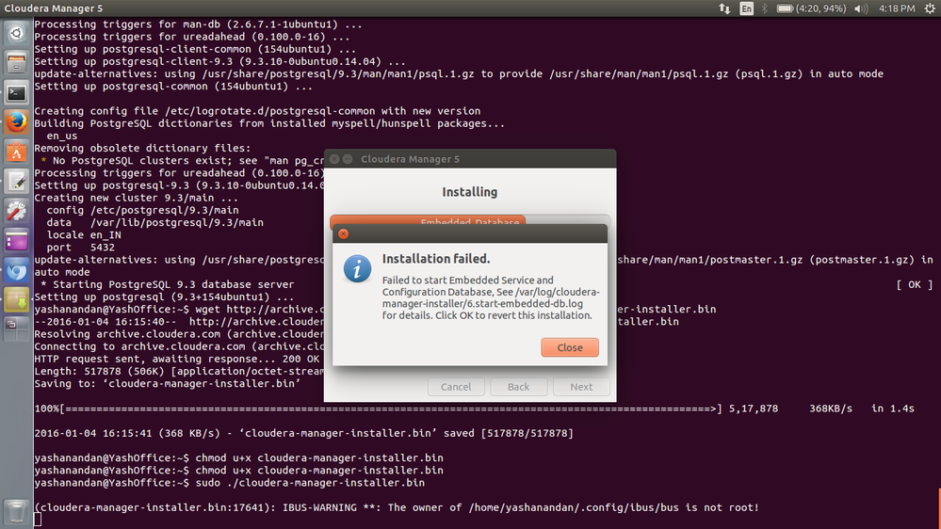941x529 pixels.
Task: Click the 6.start-embedded-db.log path text
Action: click(530, 303)
